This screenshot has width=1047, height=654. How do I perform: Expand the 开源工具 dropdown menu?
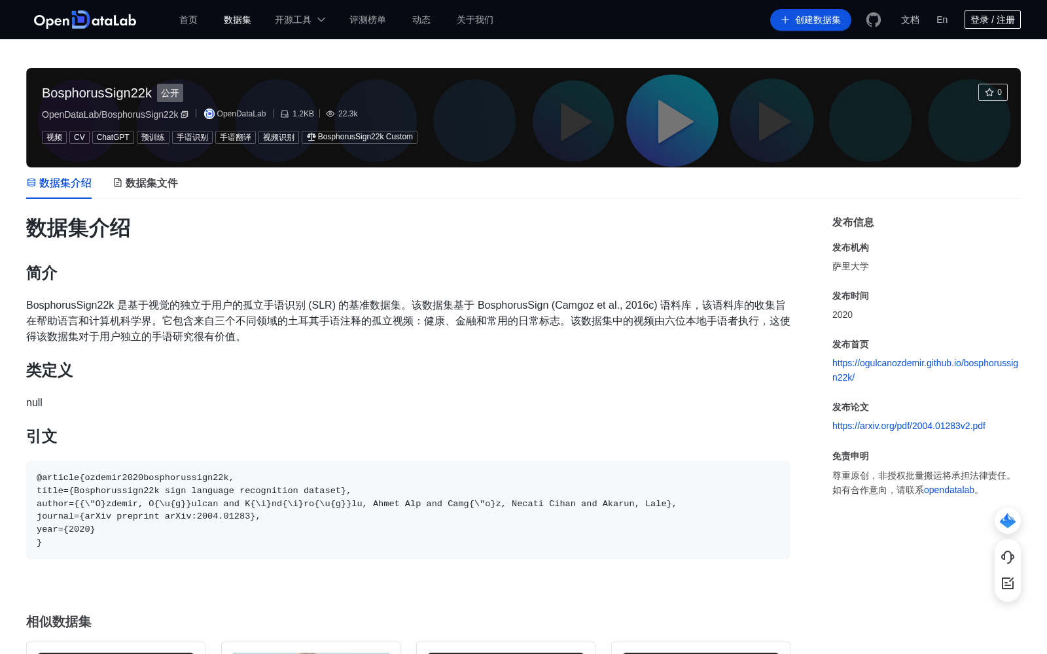pyautogui.click(x=300, y=20)
